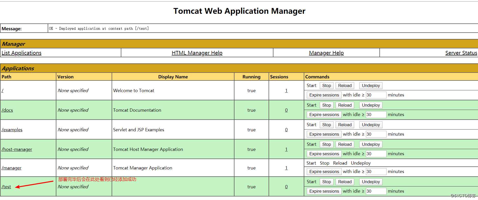Click the Display Name column header
Image resolution: width=478 pixels, height=200 pixels.
point(173,77)
